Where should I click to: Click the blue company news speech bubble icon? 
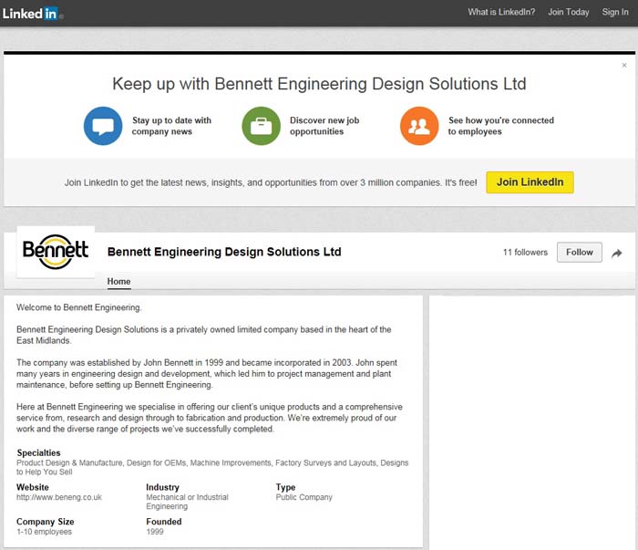(x=103, y=126)
